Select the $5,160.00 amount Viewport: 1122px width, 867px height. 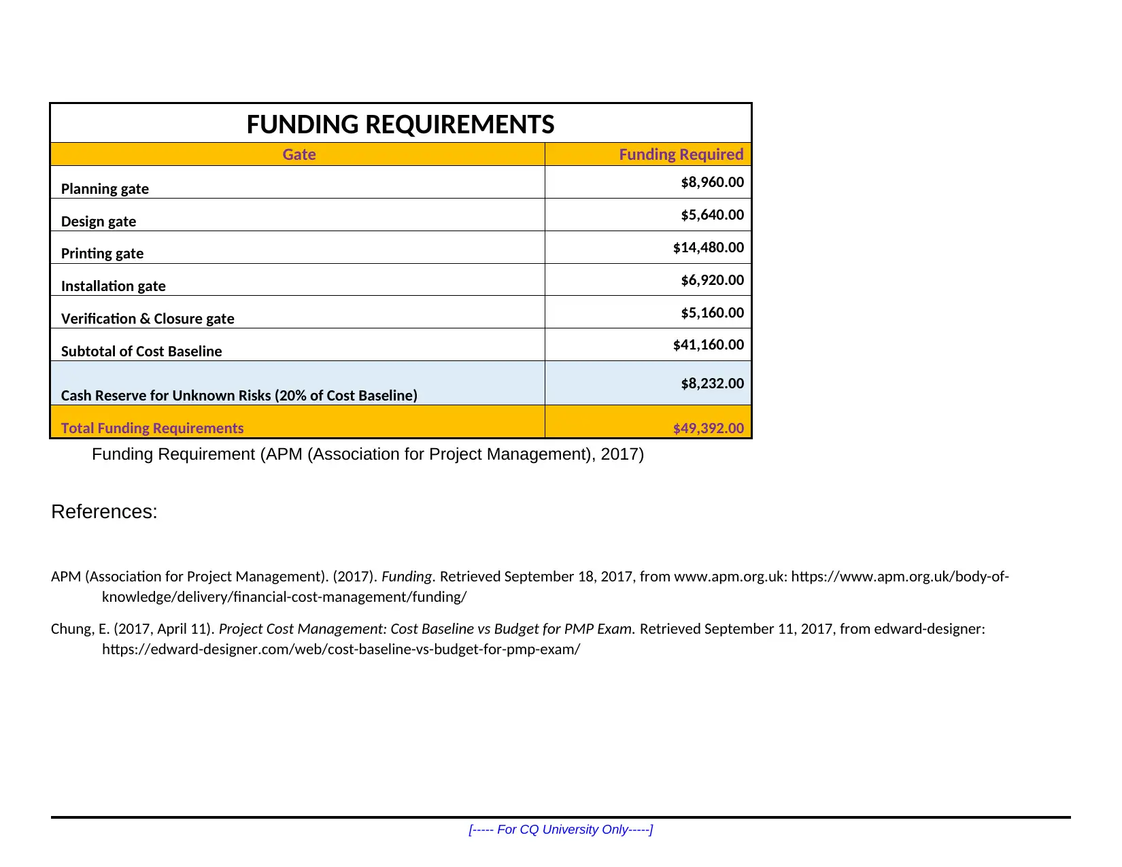(x=713, y=313)
